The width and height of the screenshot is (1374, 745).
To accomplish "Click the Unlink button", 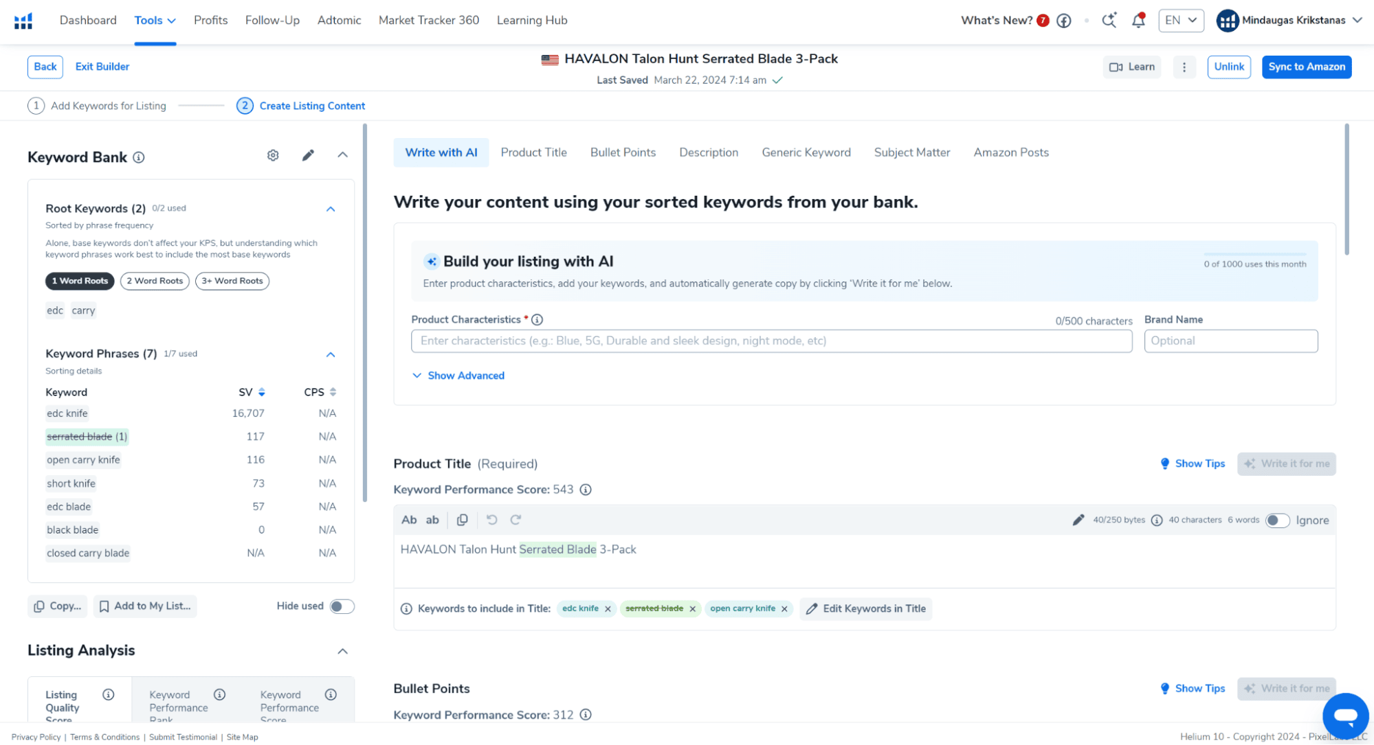I will (x=1229, y=67).
